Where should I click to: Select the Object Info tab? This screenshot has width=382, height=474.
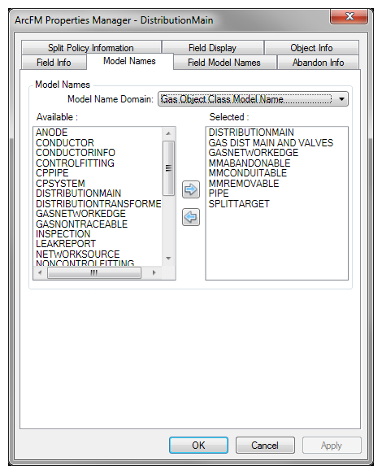(311, 48)
